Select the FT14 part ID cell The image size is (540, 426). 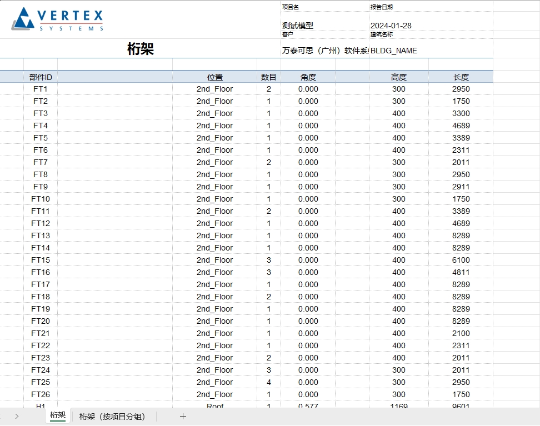(x=41, y=248)
